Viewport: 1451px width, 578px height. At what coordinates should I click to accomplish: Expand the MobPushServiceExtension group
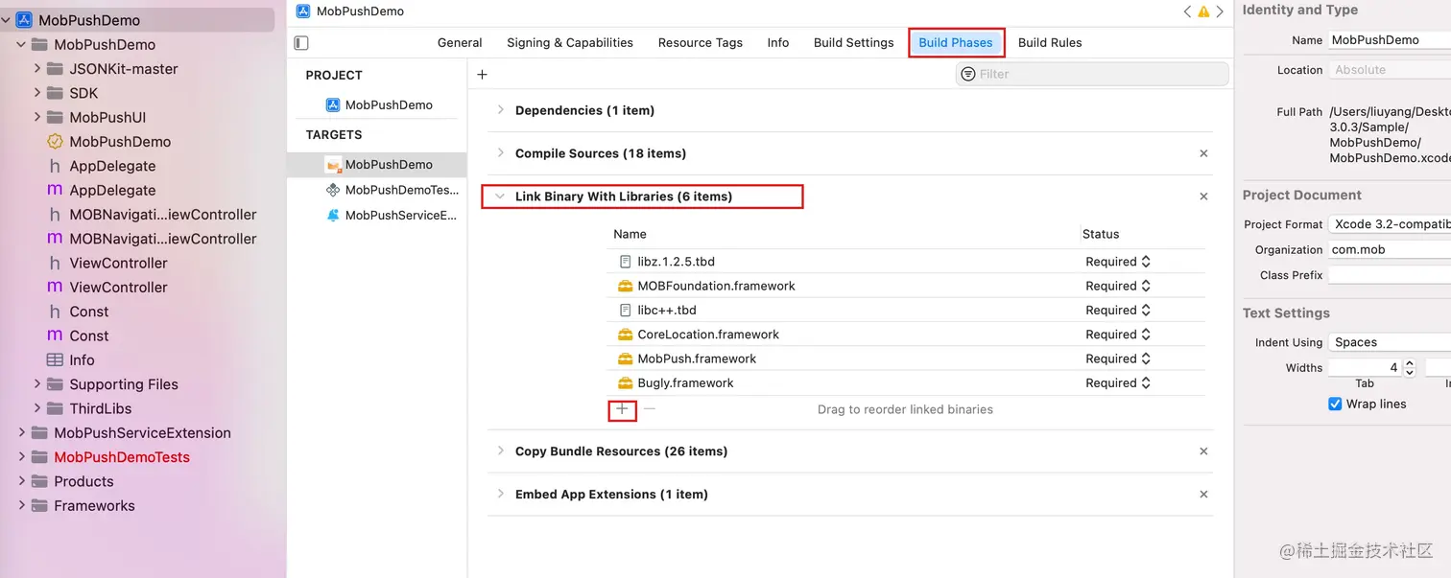21,433
